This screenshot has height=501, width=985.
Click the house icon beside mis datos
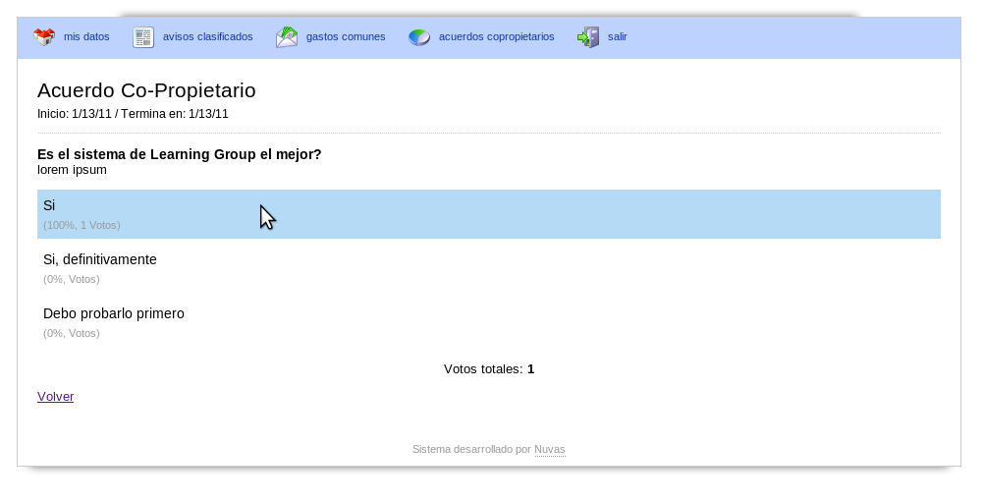44,37
